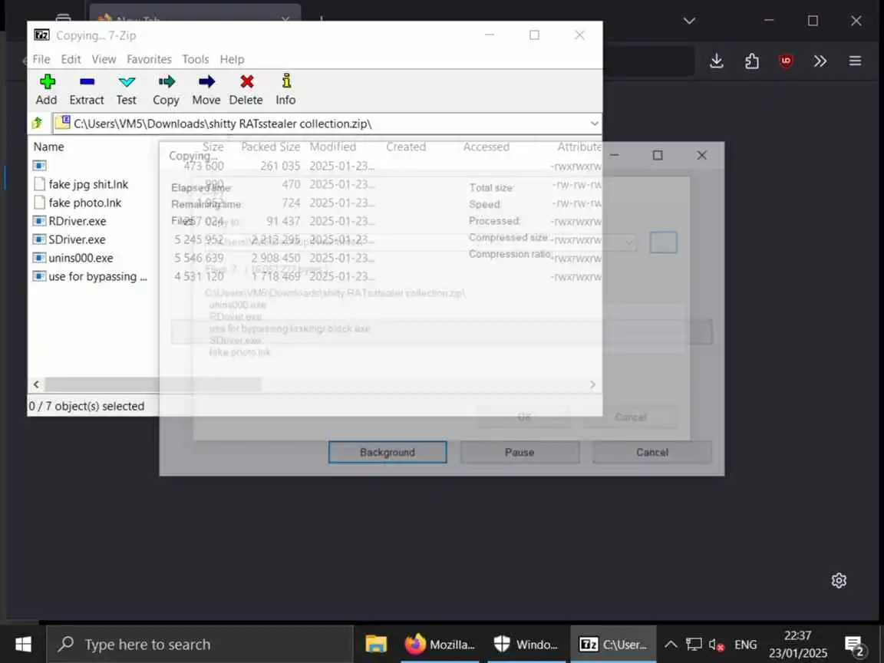
Task: Switch to 7-Zip taskbar button
Action: (613, 645)
